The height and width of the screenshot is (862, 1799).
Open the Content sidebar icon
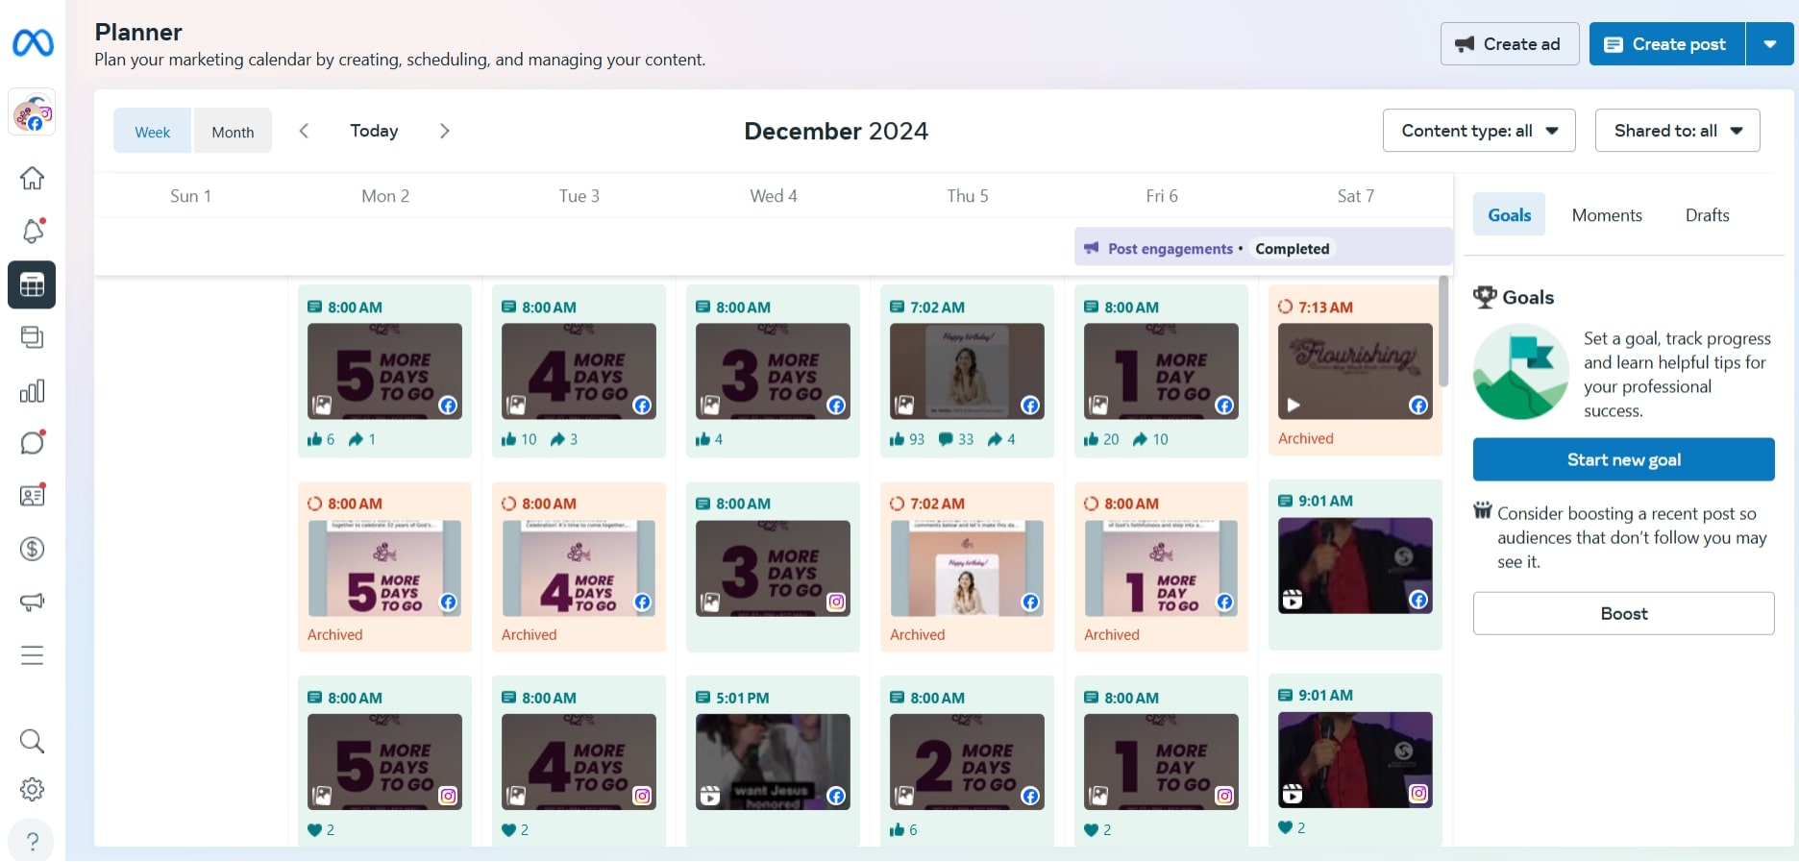[32, 337]
